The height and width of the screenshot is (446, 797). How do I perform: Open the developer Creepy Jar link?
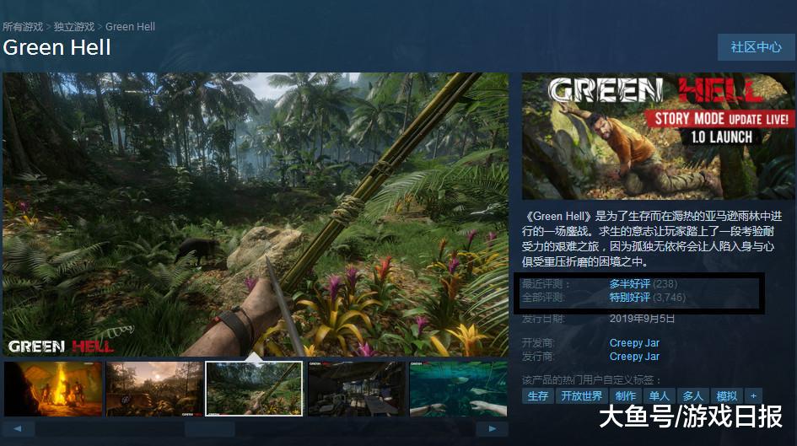634,343
